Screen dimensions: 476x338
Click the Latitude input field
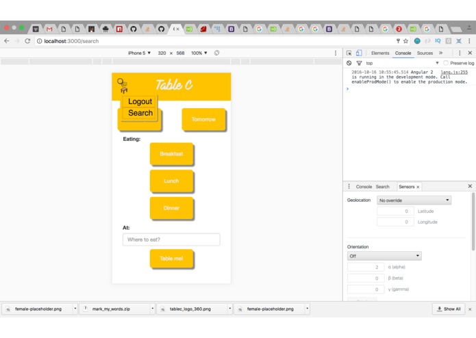[395, 211]
